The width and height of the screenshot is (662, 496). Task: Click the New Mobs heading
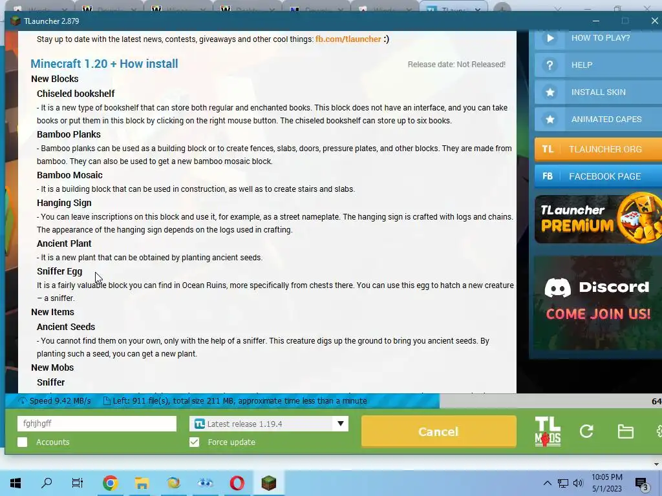click(52, 367)
